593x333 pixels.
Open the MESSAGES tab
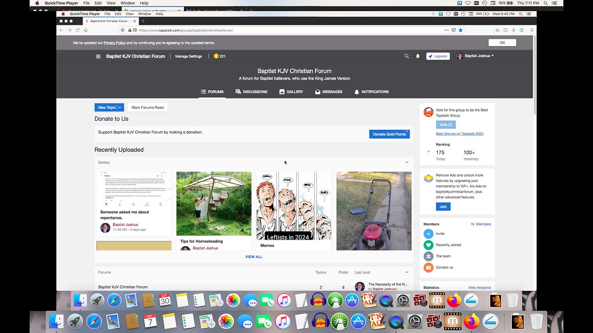(328, 92)
